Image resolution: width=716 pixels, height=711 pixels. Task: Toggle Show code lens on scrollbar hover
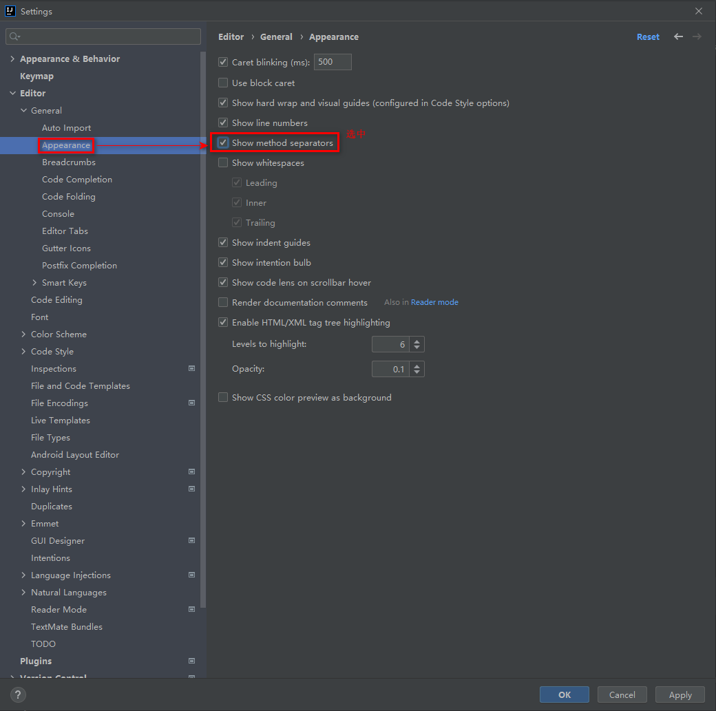pos(223,282)
